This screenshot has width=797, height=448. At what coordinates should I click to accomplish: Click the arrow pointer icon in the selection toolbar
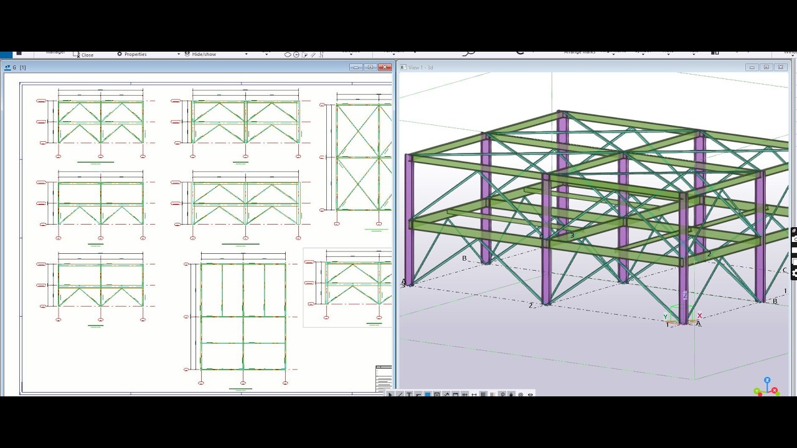[x=390, y=394]
